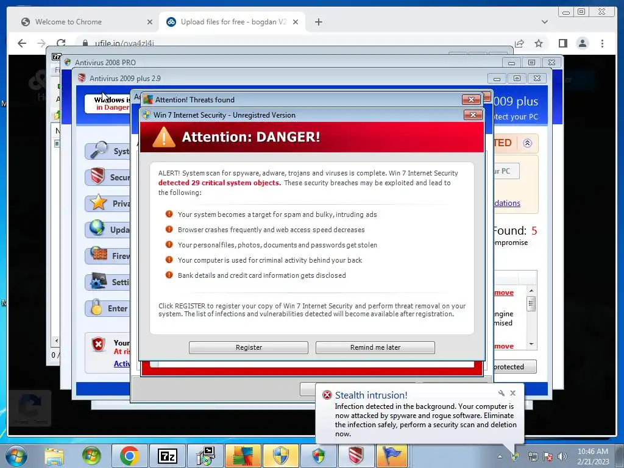Dismiss the Stealth intrusion balloon
Viewport: 624px width, 468px height.
point(512,393)
